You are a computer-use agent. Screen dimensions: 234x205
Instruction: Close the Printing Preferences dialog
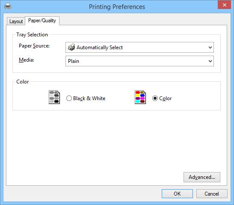225,5
